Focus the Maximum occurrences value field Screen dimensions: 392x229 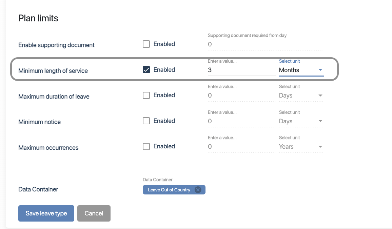tap(241, 147)
